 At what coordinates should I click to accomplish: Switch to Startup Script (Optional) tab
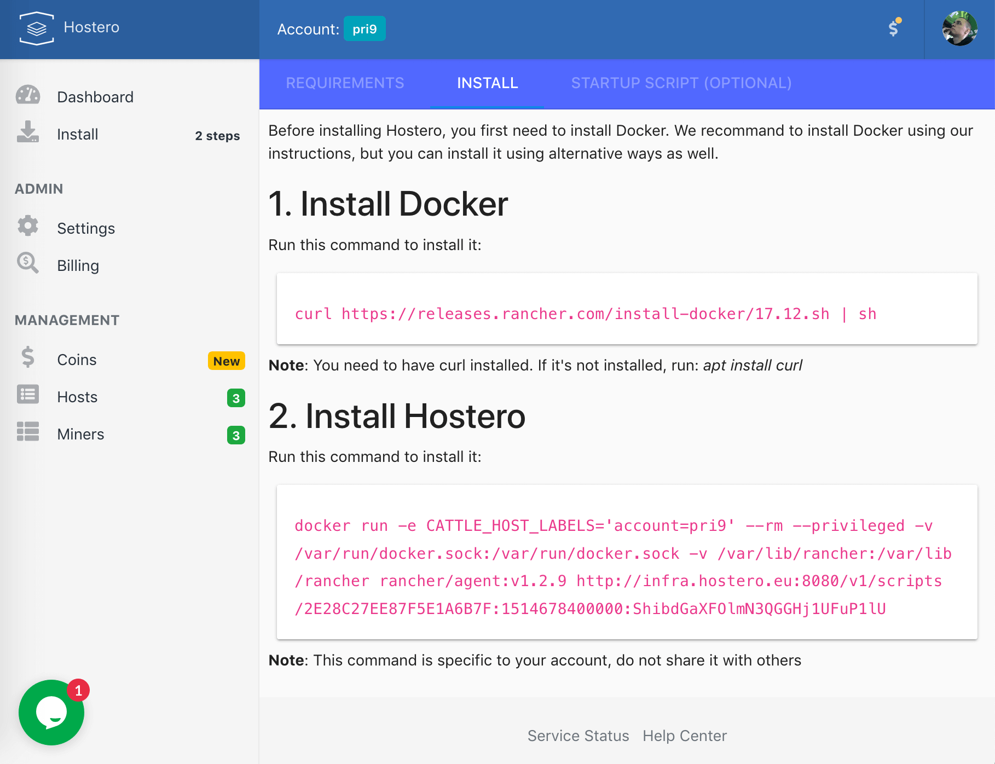(681, 83)
